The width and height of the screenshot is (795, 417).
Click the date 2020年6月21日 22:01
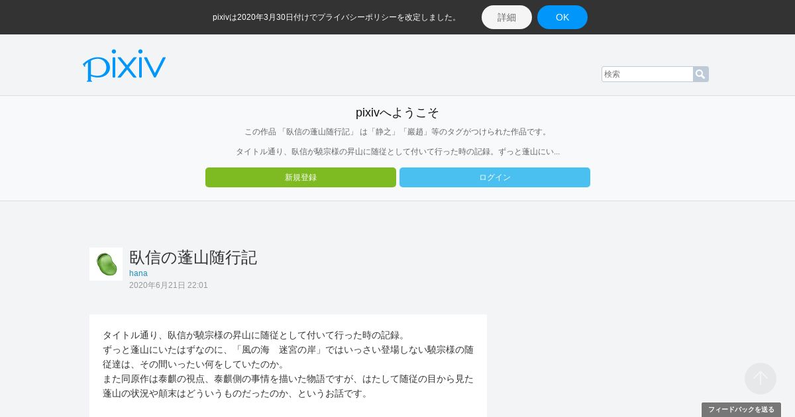[168, 285]
